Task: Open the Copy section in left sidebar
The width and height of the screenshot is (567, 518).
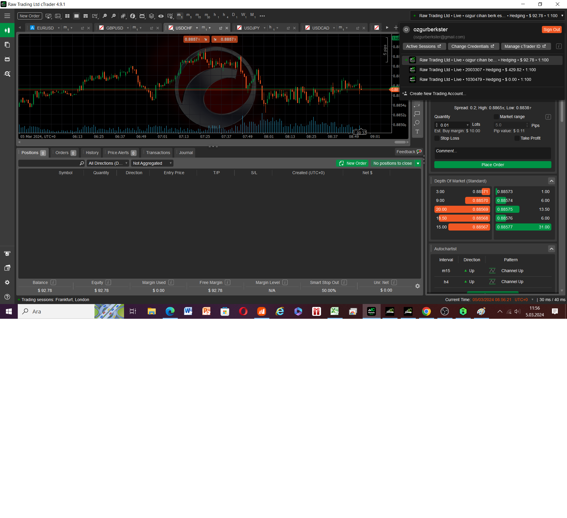Action: (x=7, y=45)
